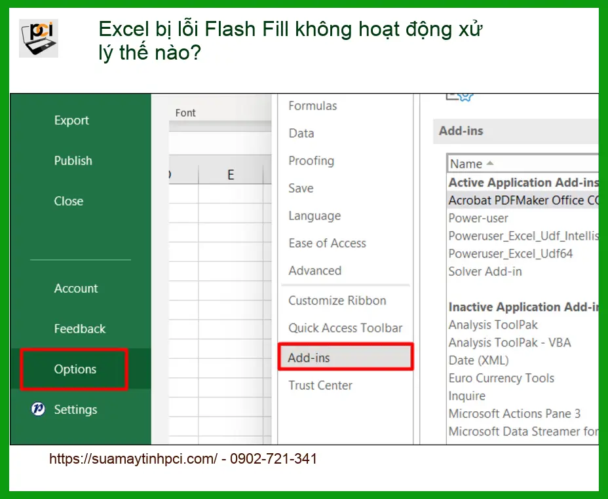Click Inactive Application Add-ins group heading
The height and width of the screenshot is (499, 608).
tap(523, 307)
